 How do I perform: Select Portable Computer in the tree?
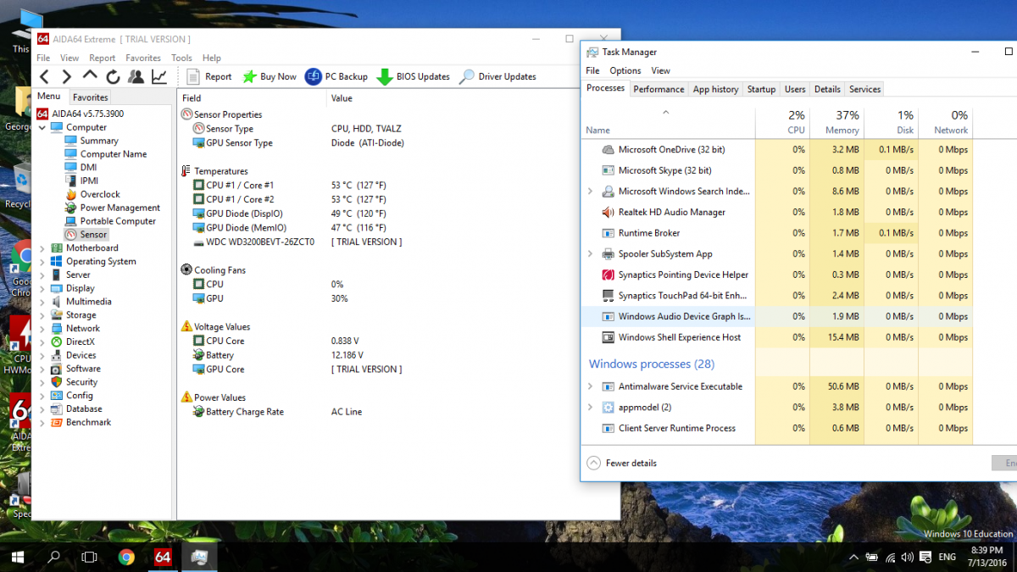[110, 221]
